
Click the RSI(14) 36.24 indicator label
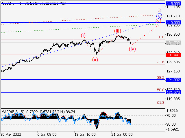pos(64,112)
